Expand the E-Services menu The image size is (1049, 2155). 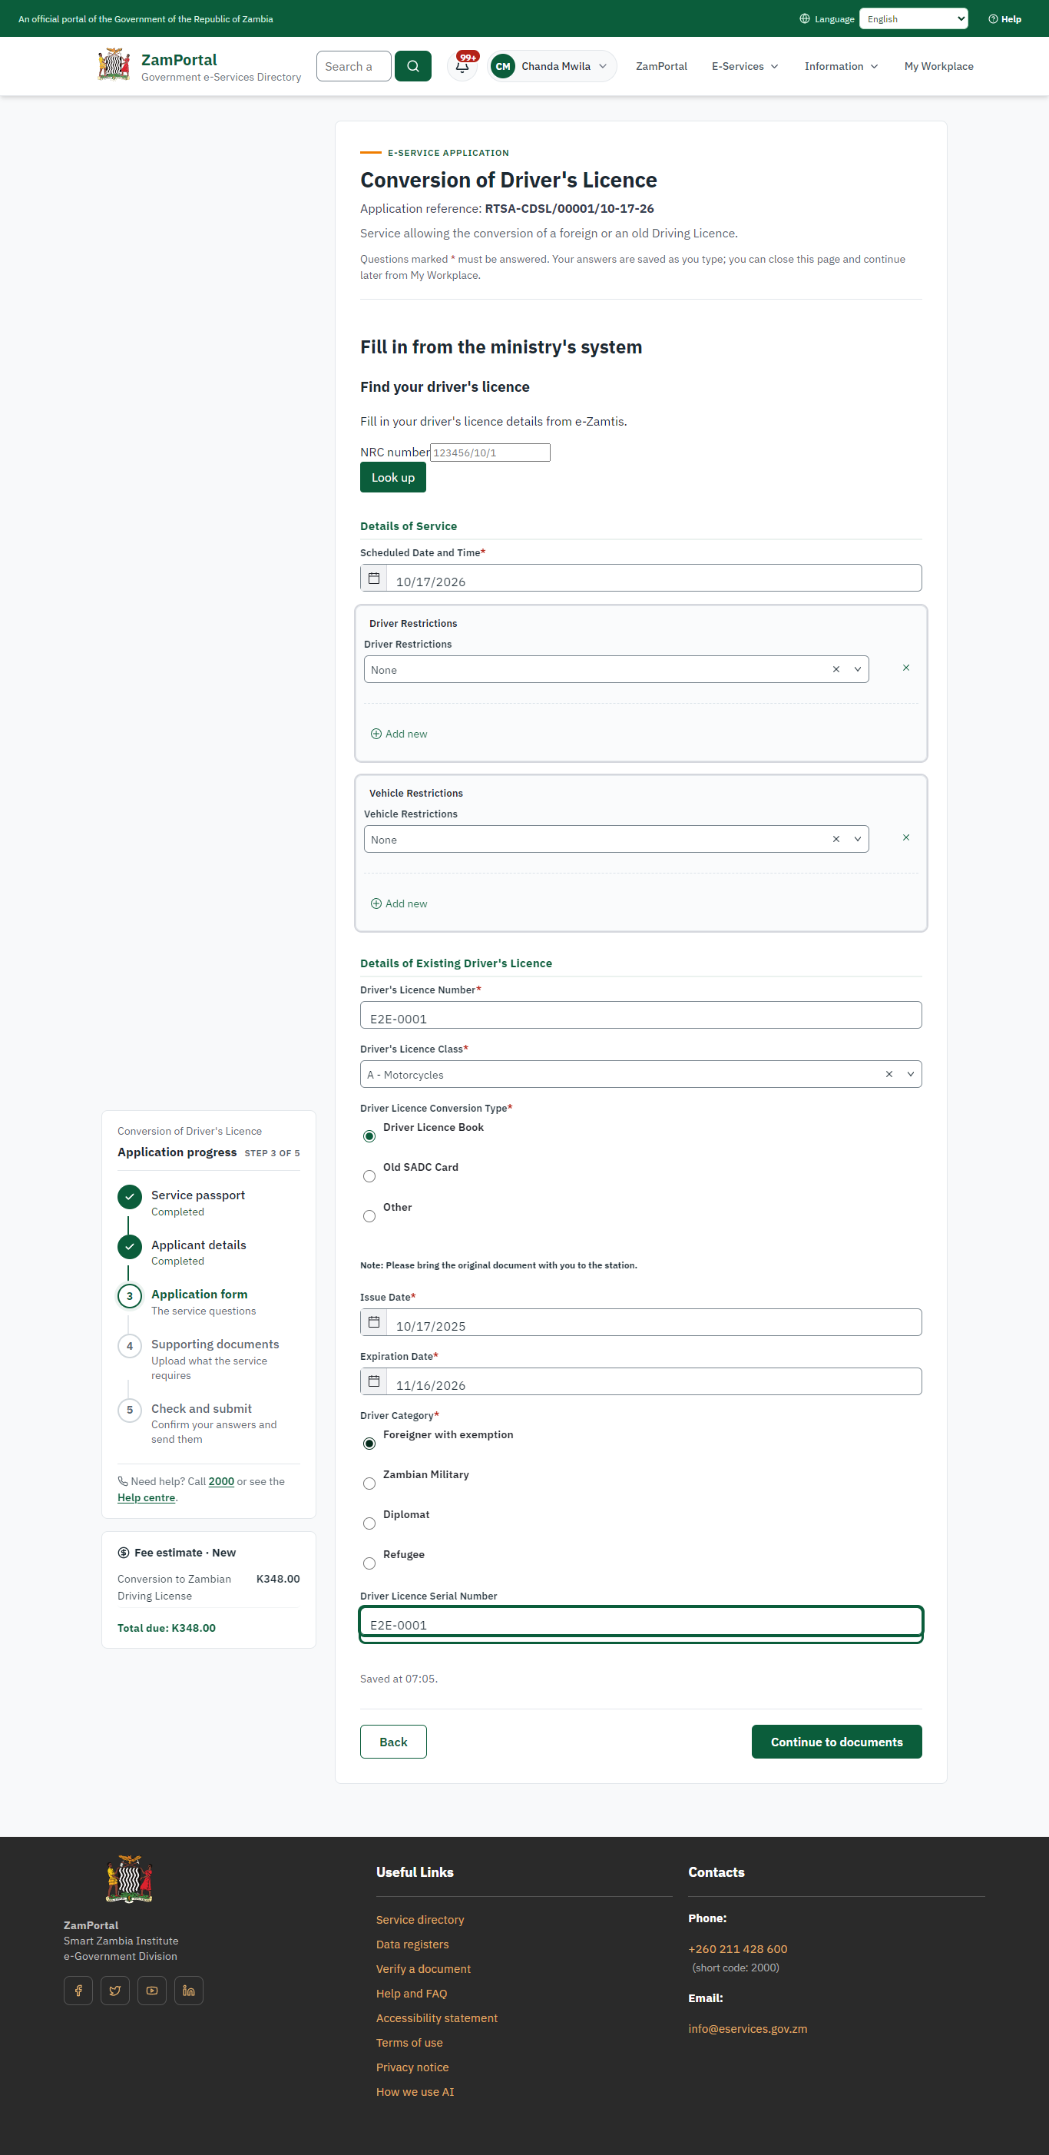[x=744, y=66]
